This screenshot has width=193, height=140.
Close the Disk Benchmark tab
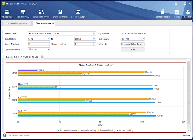click(x=53, y=23)
